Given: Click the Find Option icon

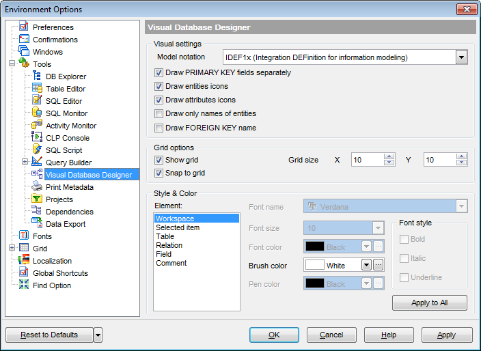Looking at the screenshot, I should click(24, 285).
